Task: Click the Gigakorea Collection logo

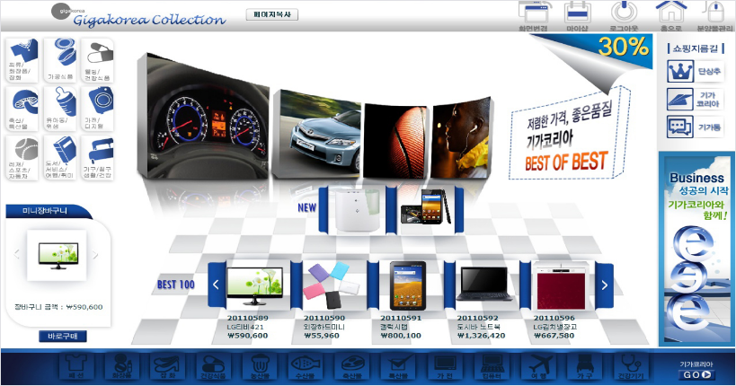Action: 139,15
